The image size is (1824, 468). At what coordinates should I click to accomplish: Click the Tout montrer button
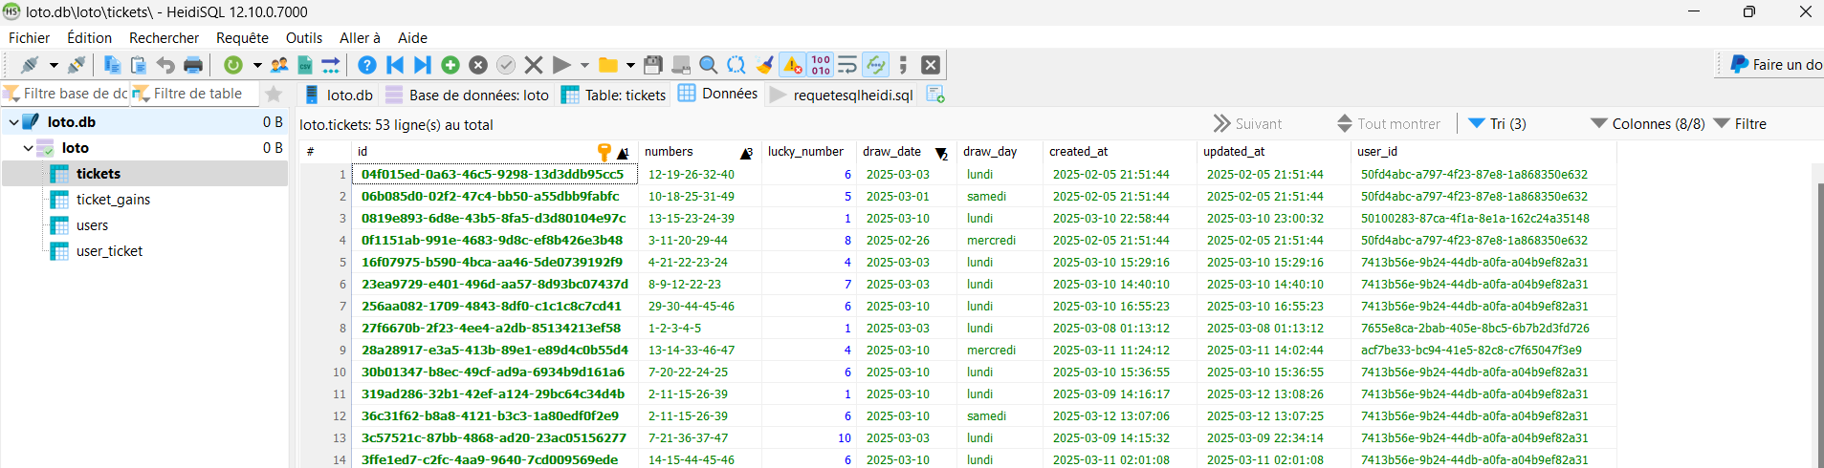click(1388, 123)
